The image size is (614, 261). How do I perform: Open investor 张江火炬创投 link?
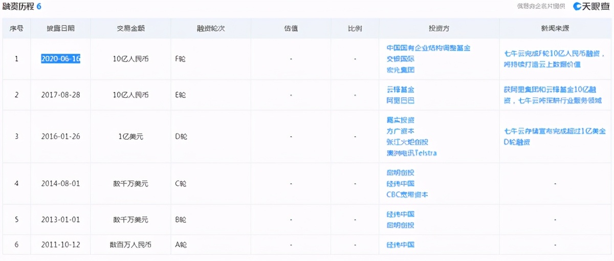407,142
